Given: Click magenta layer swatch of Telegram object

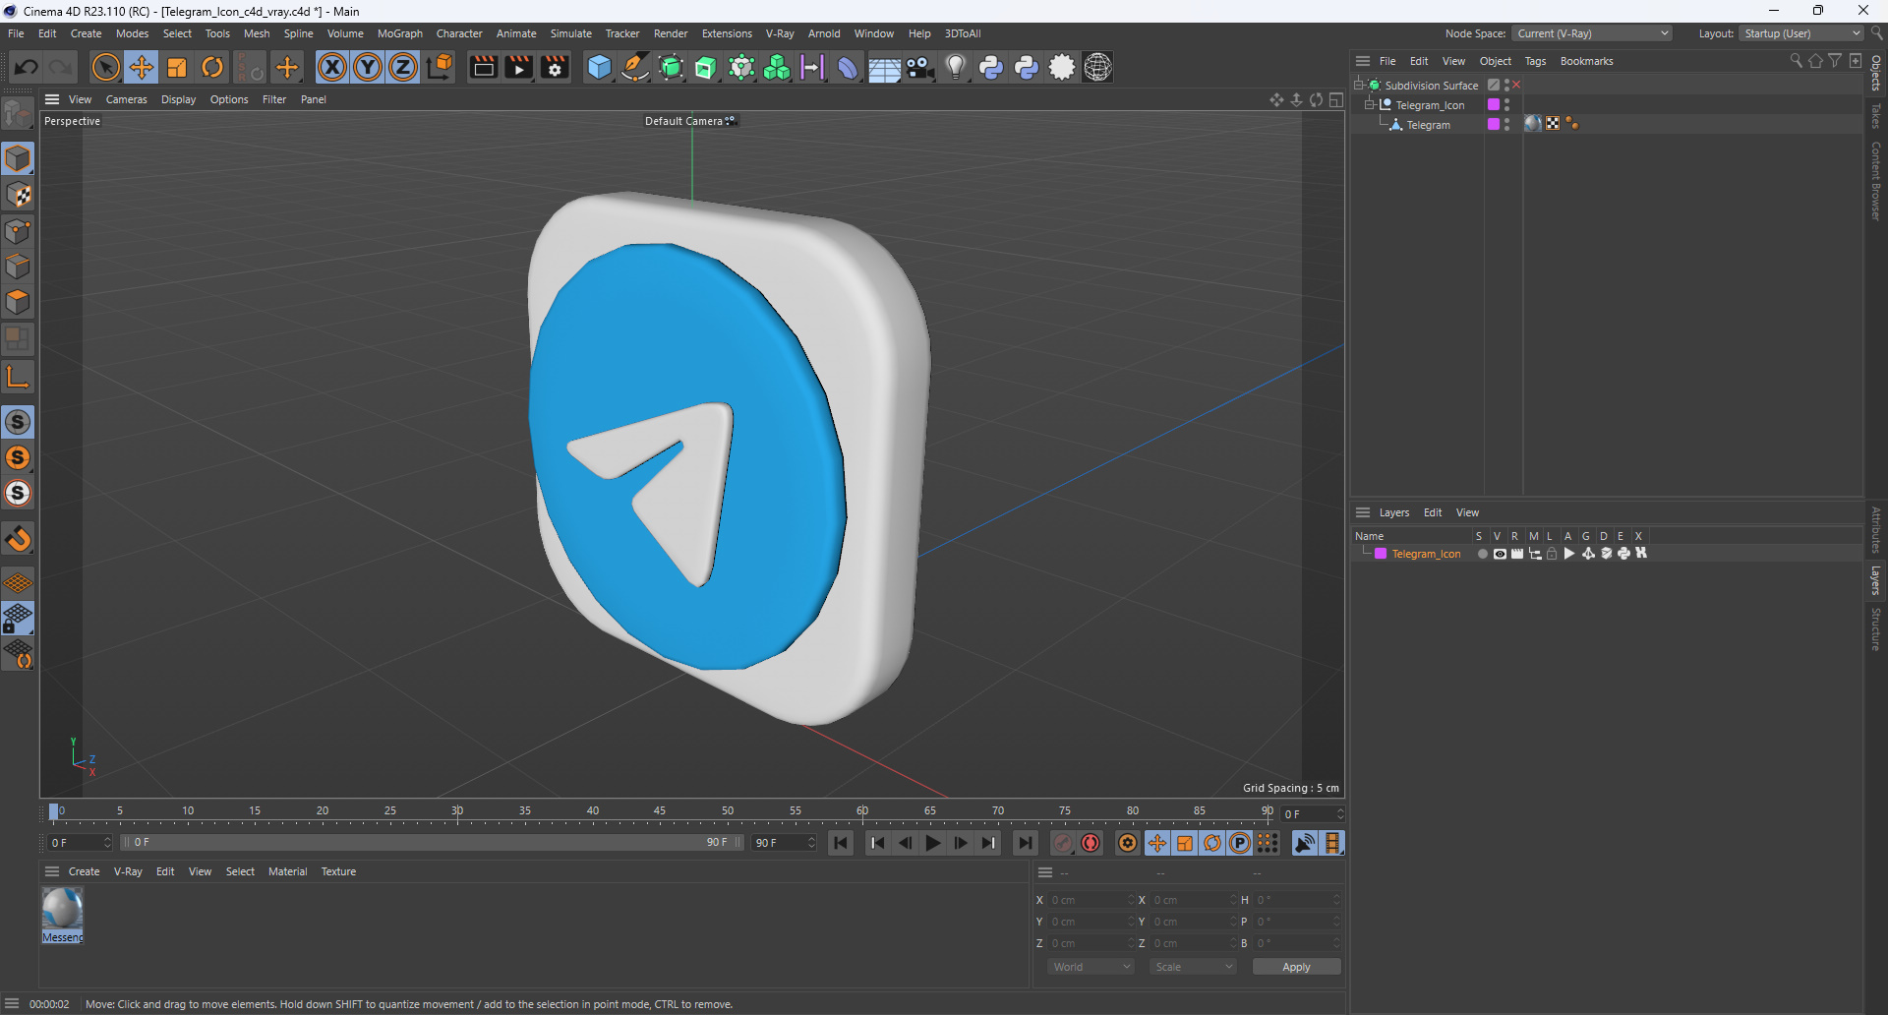Looking at the screenshot, I should (1494, 124).
